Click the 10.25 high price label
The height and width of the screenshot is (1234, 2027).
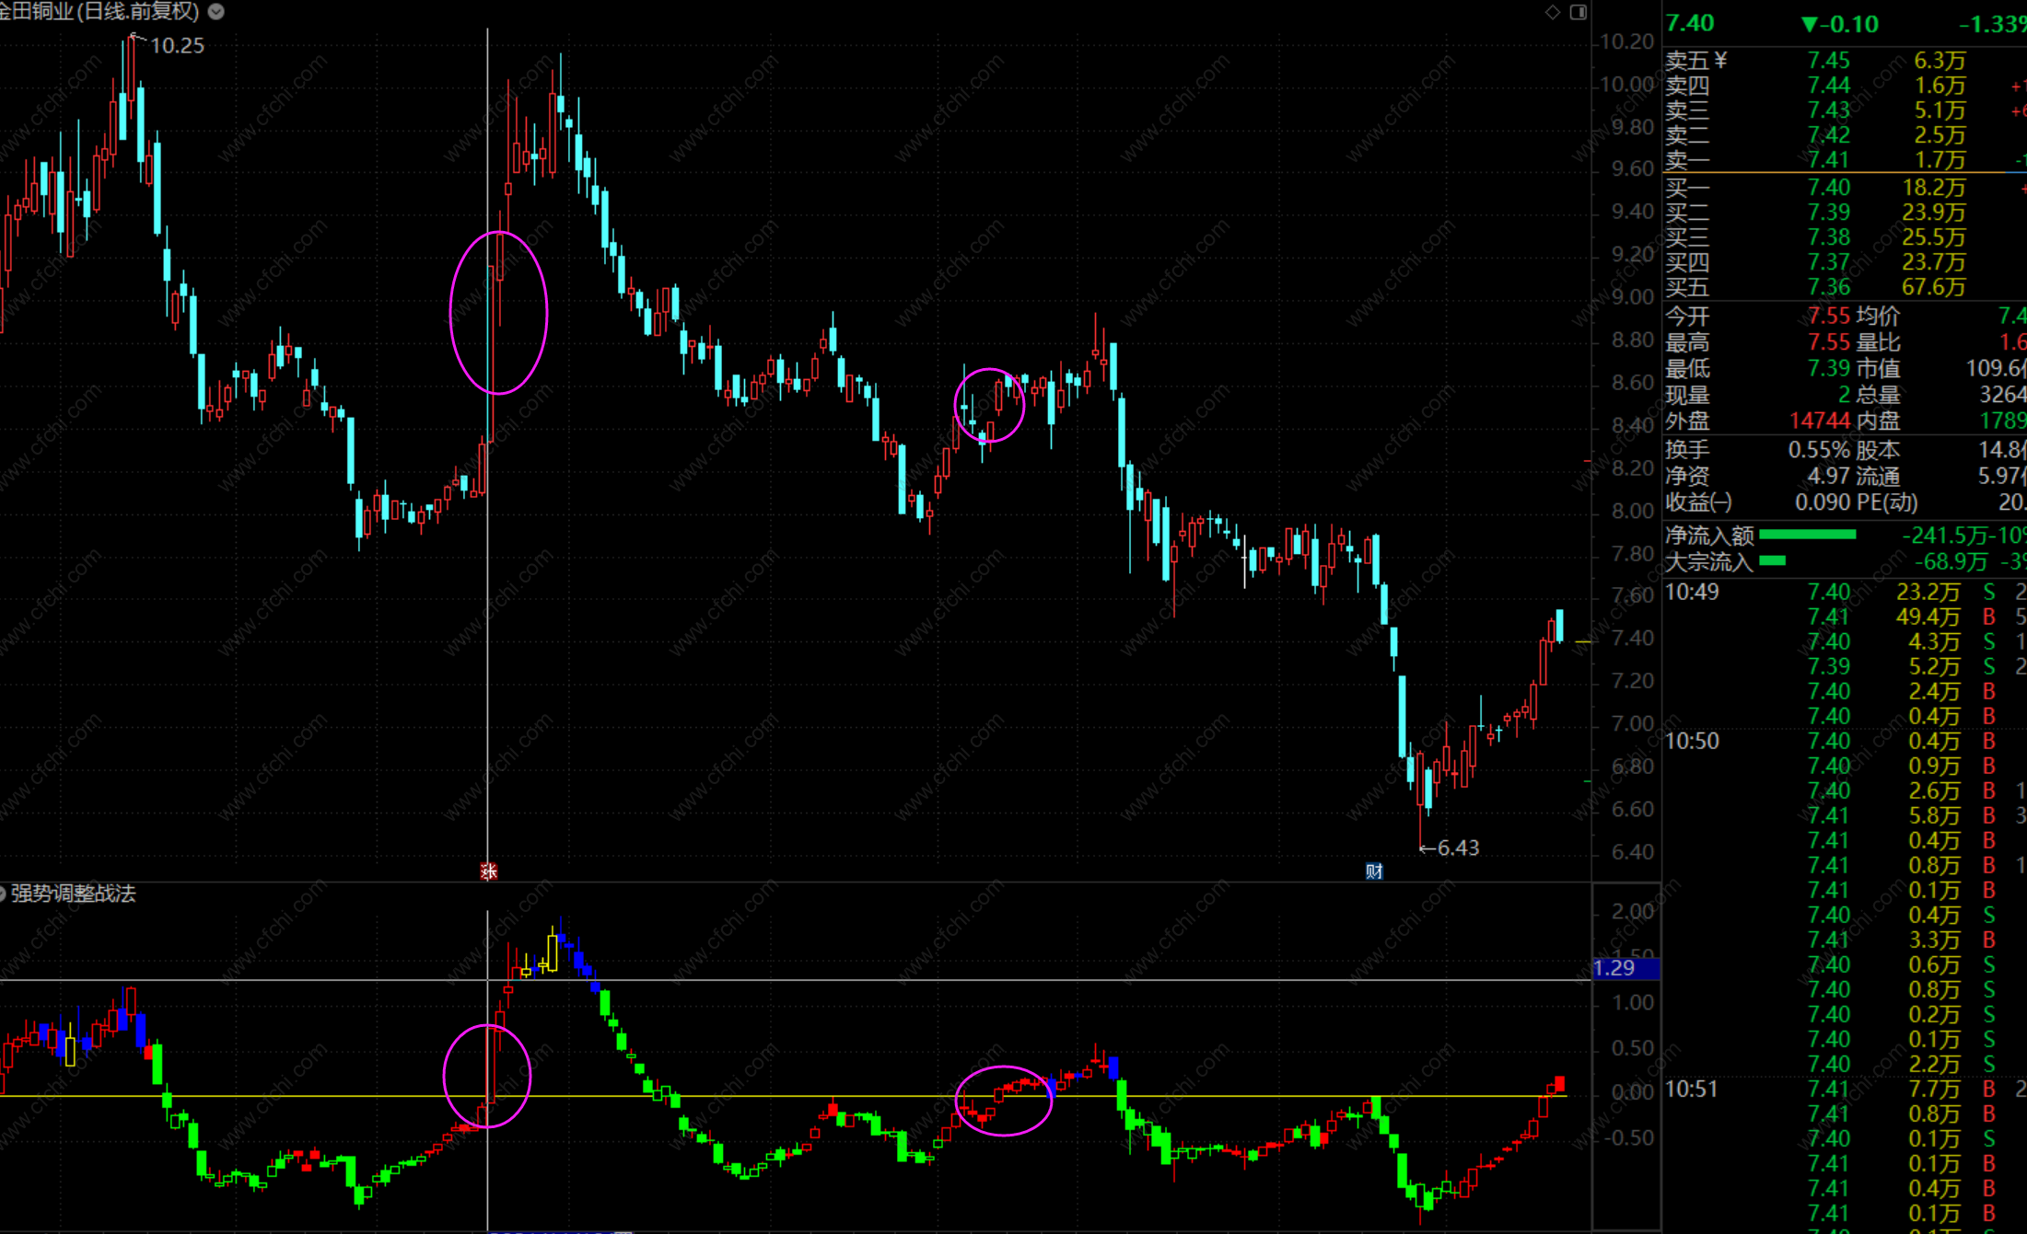point(177,46)
